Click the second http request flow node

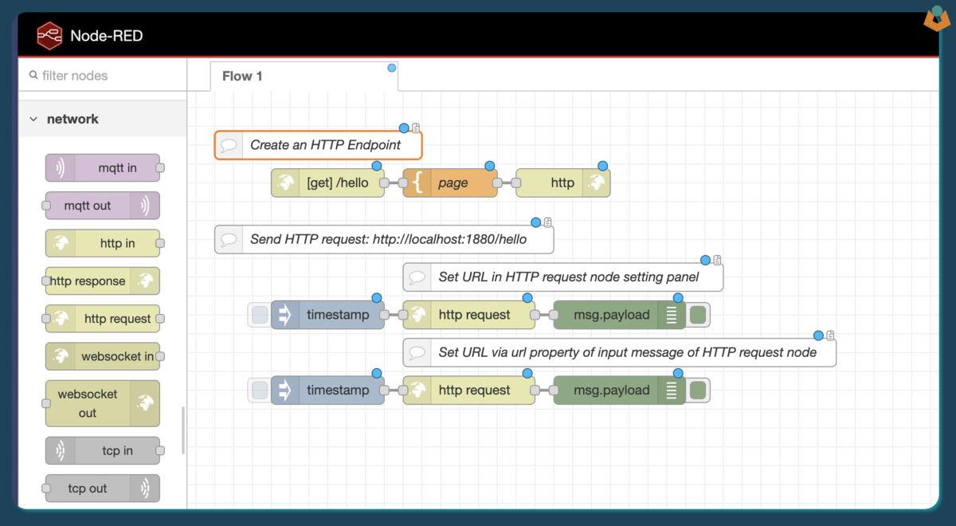(469, 391)
